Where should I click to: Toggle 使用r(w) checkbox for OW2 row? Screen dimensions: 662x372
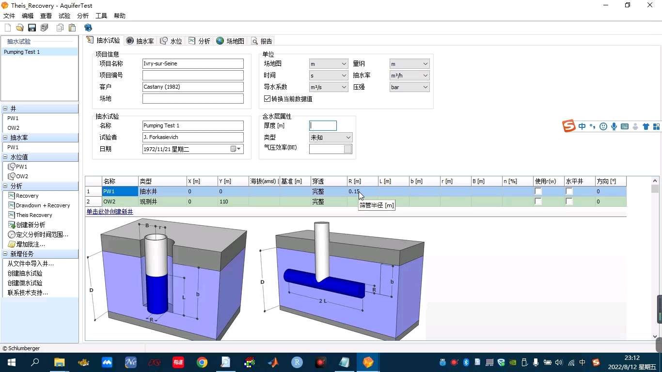tap(538, 201)
